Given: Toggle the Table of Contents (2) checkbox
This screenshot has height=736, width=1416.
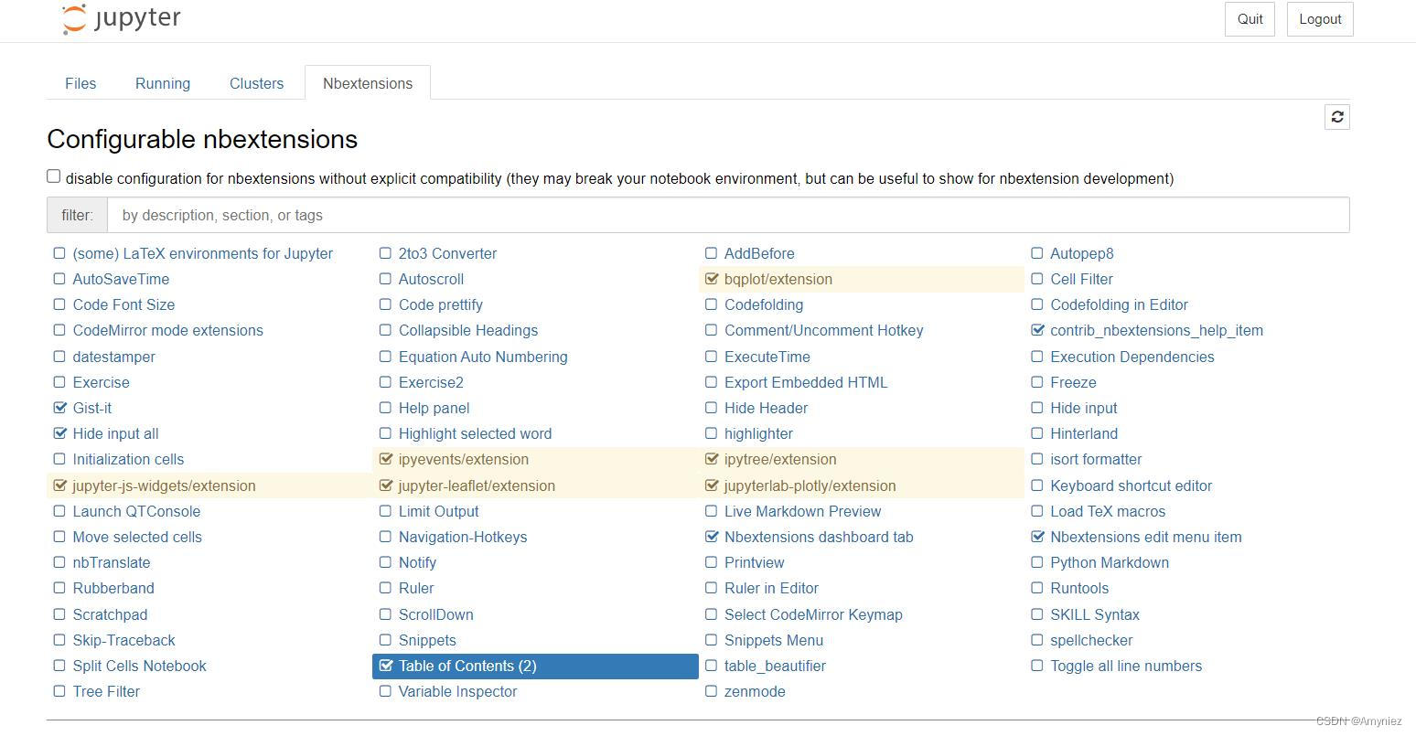Looking at the screenshot, I should 385,666.
